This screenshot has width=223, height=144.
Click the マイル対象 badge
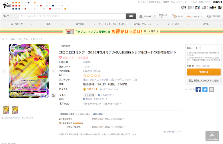pyautogui.click(x=89, y=95)
